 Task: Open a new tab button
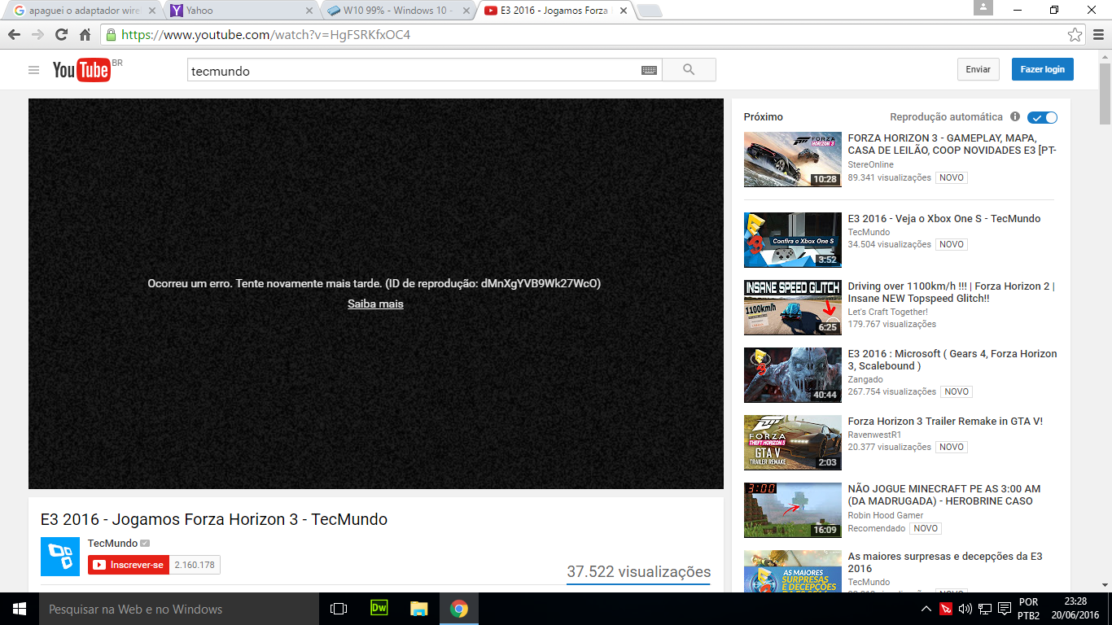(x=650, y=11)
